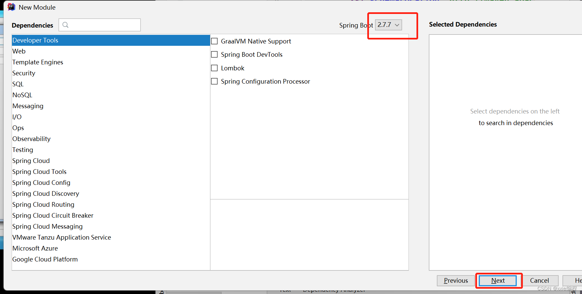Select VMware Tanzu Application Service
Image resolution: width=582 pixels, height=294 pixels.
(111, 237)
